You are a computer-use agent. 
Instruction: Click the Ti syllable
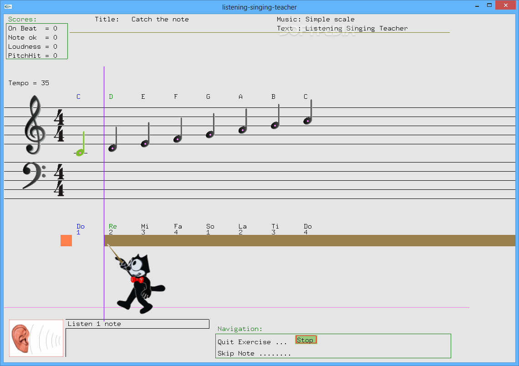[275, 226]
